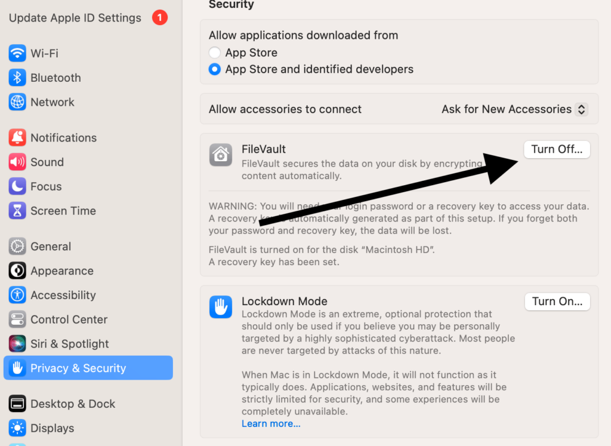This screenshot has height=446, width=611.
Task: Open Update Apple ID Settings notification
Action: coord(75,18)
